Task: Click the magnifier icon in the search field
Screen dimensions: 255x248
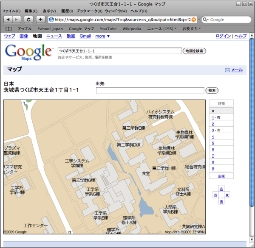Action: 206,20
